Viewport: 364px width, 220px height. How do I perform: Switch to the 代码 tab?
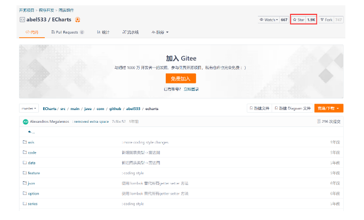pos(32,32)
